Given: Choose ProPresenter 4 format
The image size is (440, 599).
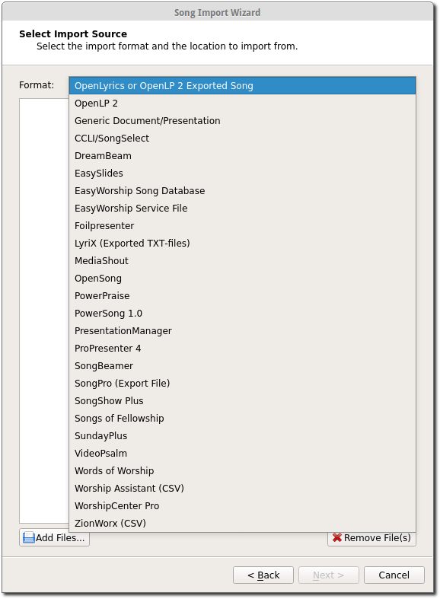Looking at the screenshot, I should [x=242, y=349].
